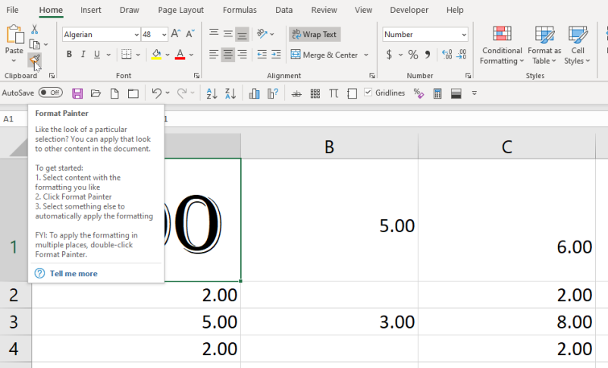Click the Paste clipboard icon
Image resolution: width=608 pixels, height=368 pixels.
click(14, 35)
